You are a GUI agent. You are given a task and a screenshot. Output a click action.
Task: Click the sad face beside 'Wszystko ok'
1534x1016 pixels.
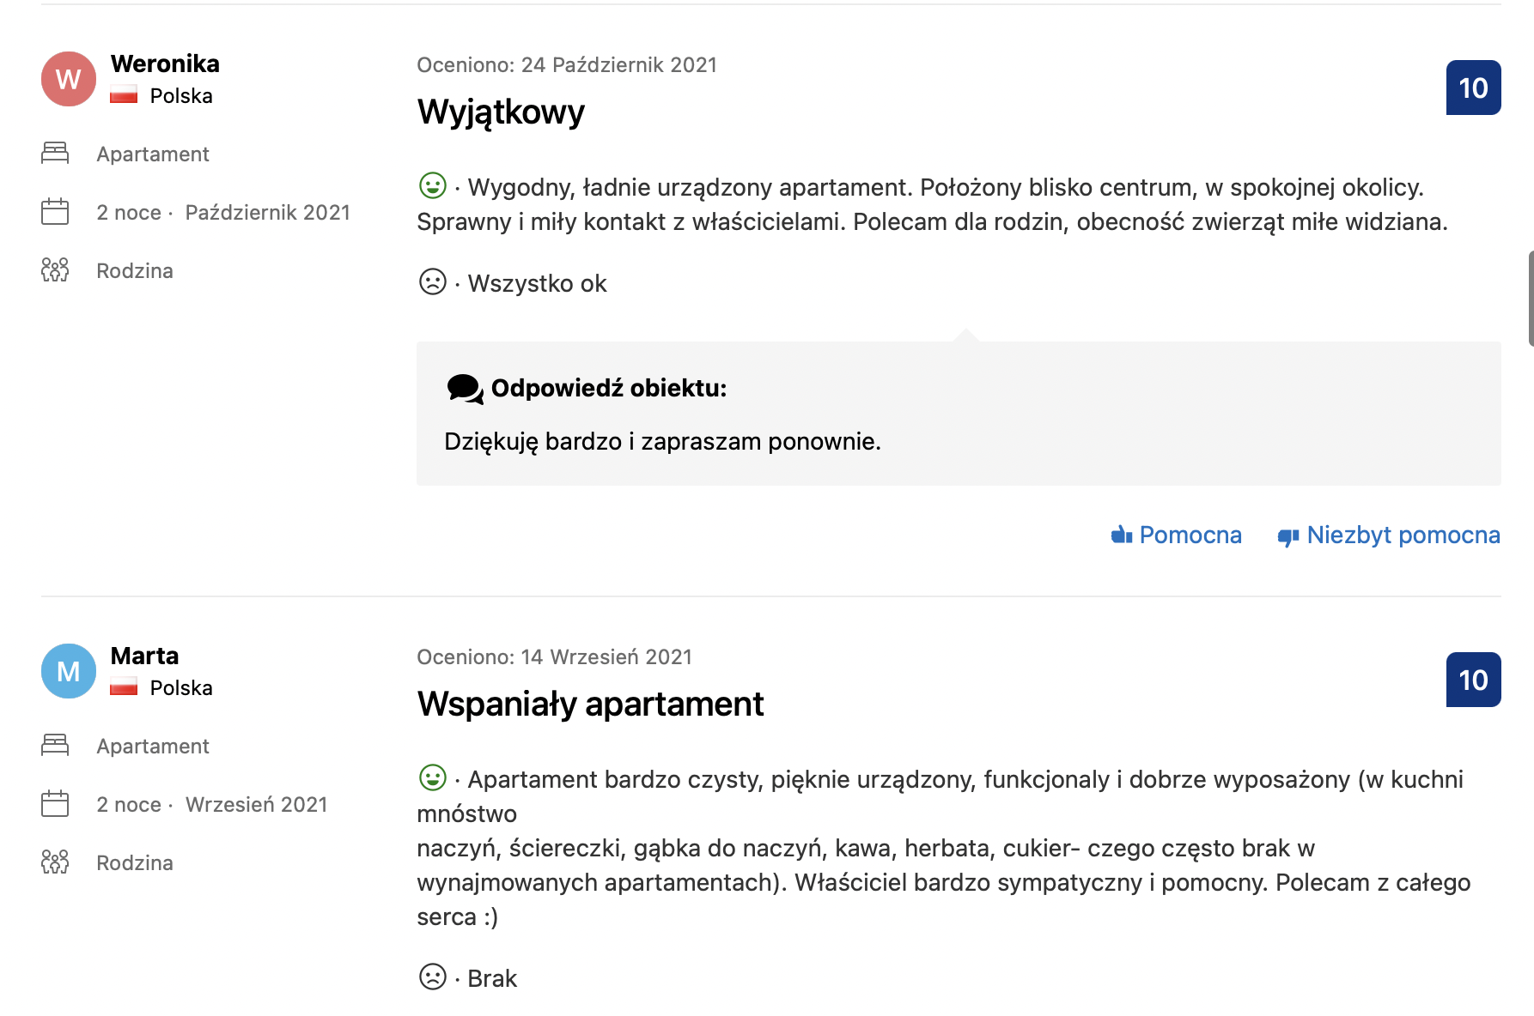pos(432,281)
